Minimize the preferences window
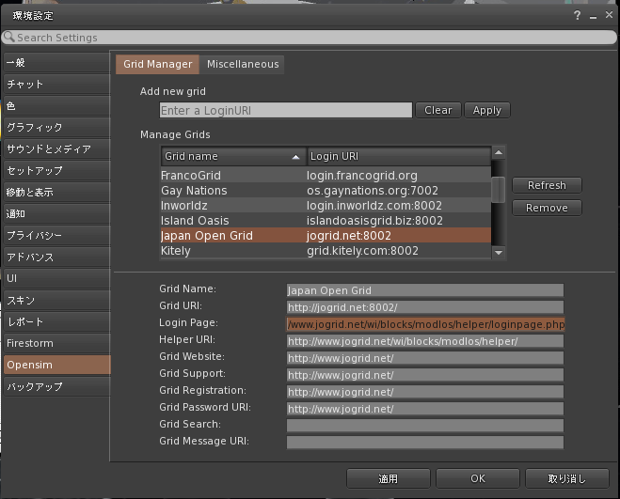This screenshot has height=499, width=620. coord(593,16)
